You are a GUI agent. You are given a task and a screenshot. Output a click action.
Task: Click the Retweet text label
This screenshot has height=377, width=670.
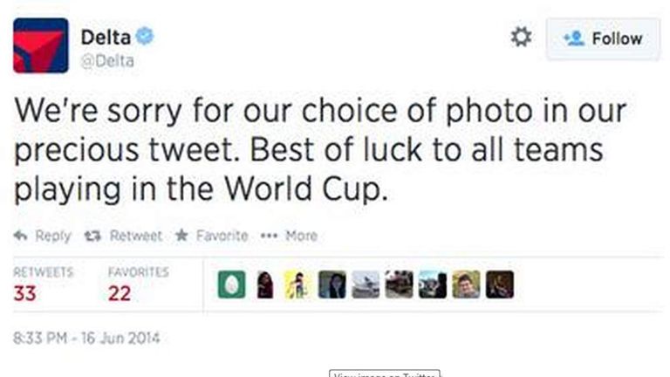pyautogui.click(x=135, y=236)
